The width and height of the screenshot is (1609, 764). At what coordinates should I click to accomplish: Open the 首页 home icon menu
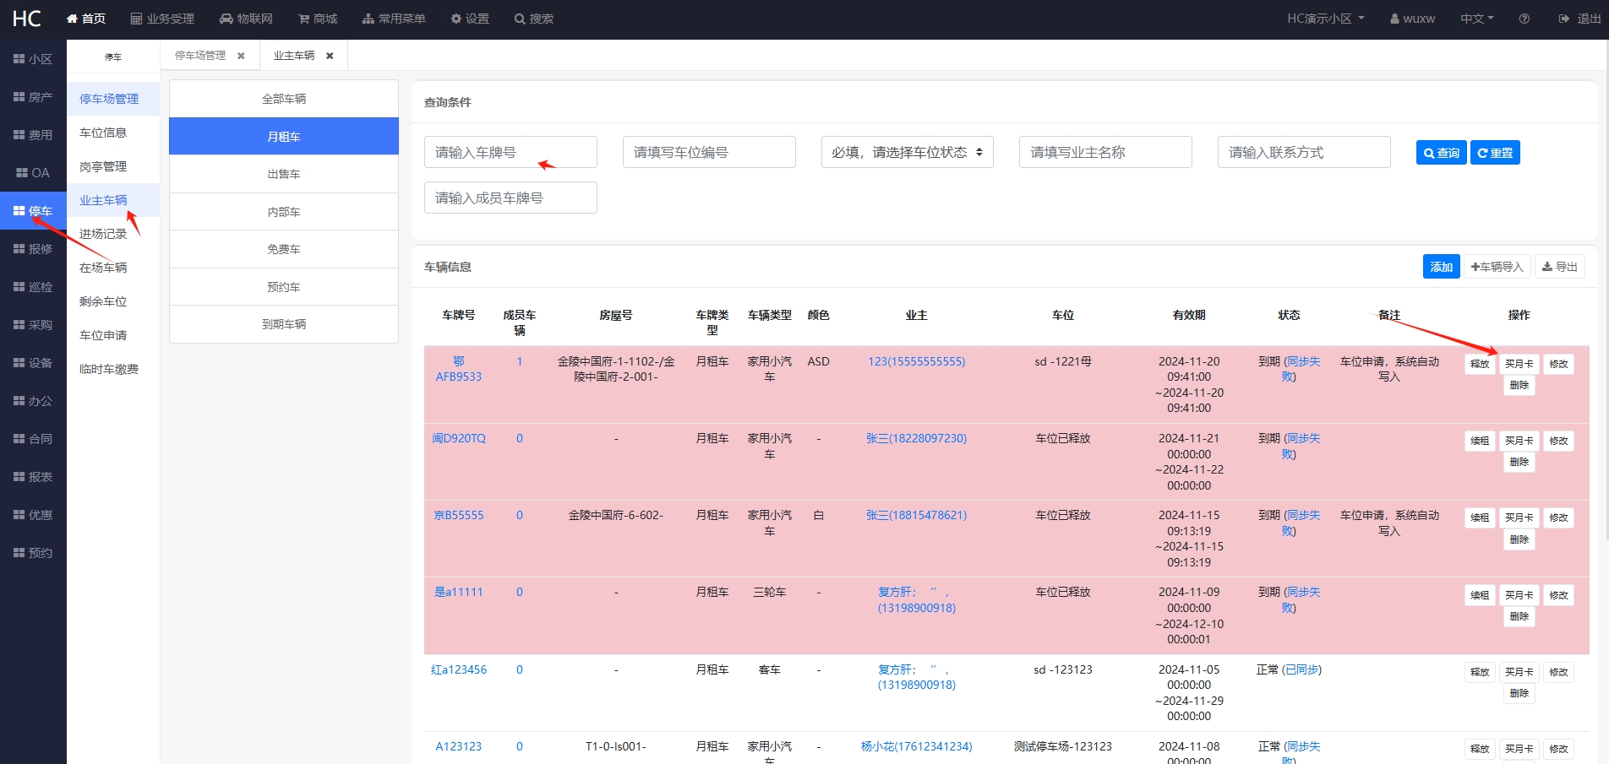coord(85,19)
